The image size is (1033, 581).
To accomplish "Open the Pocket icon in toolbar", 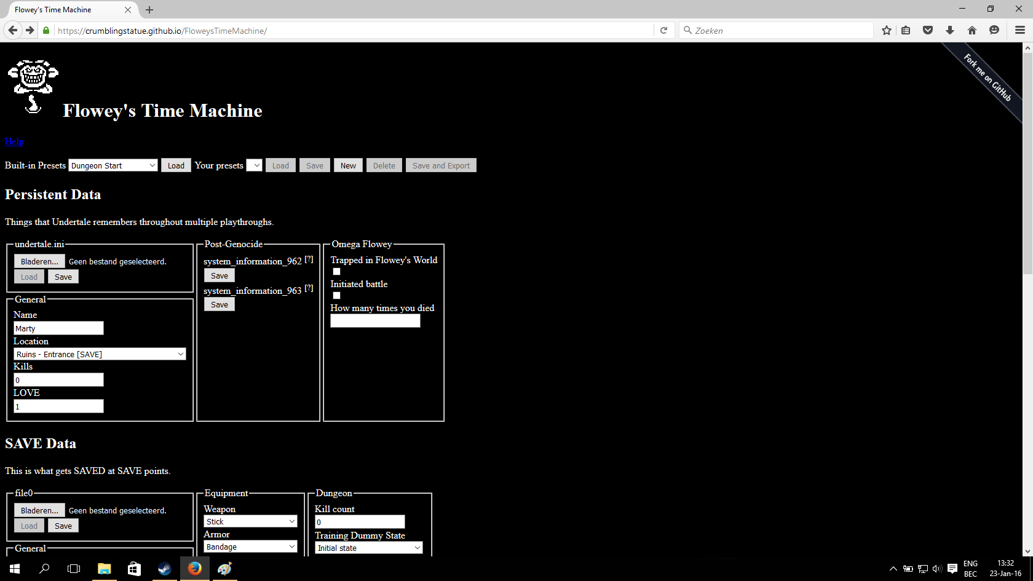I will 928,30.
